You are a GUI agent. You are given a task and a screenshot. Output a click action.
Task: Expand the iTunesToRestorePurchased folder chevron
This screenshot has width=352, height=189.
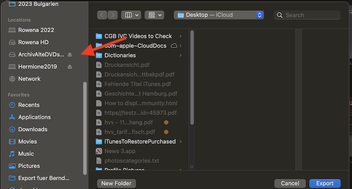(181, 142)
